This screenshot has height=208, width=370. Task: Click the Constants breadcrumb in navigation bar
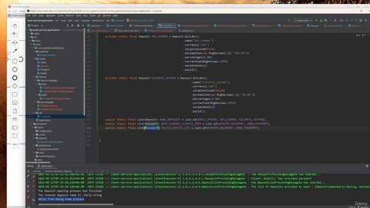tap(117, 21)
